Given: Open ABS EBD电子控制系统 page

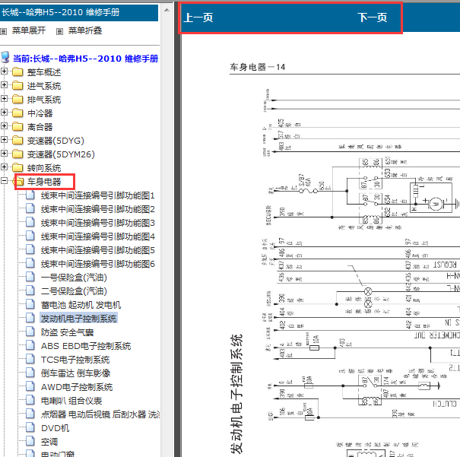Looking at the screenshot, I should coord(86,346).
